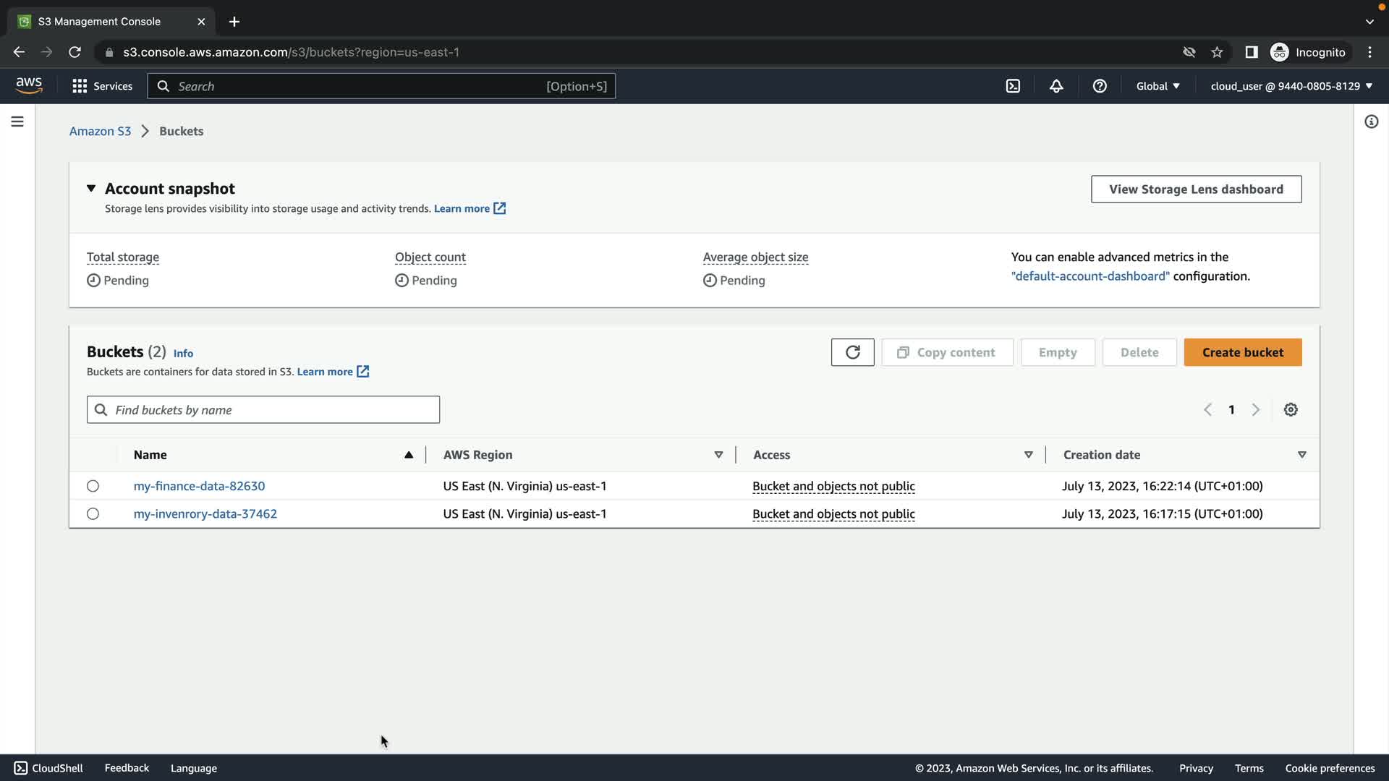This screenshot has height=781, width=1389.
Task: Open the notifications bell
Action: pyautogui.click(x=1056, y=86)
